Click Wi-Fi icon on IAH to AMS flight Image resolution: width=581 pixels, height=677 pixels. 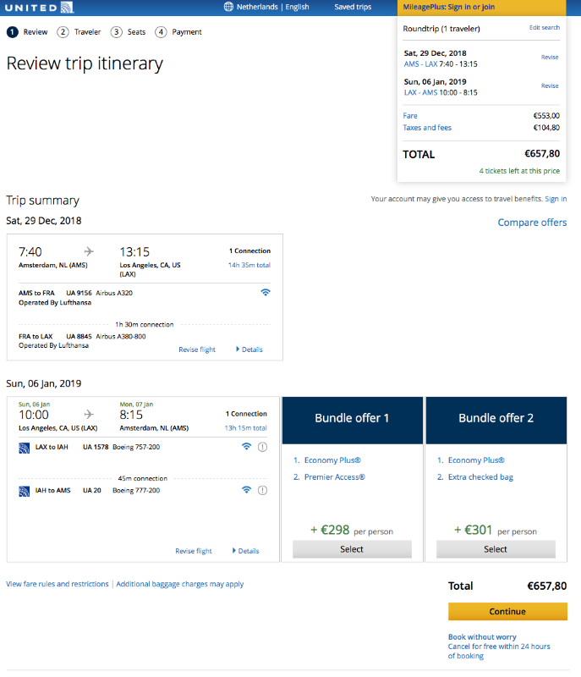[x=246, y=490]
